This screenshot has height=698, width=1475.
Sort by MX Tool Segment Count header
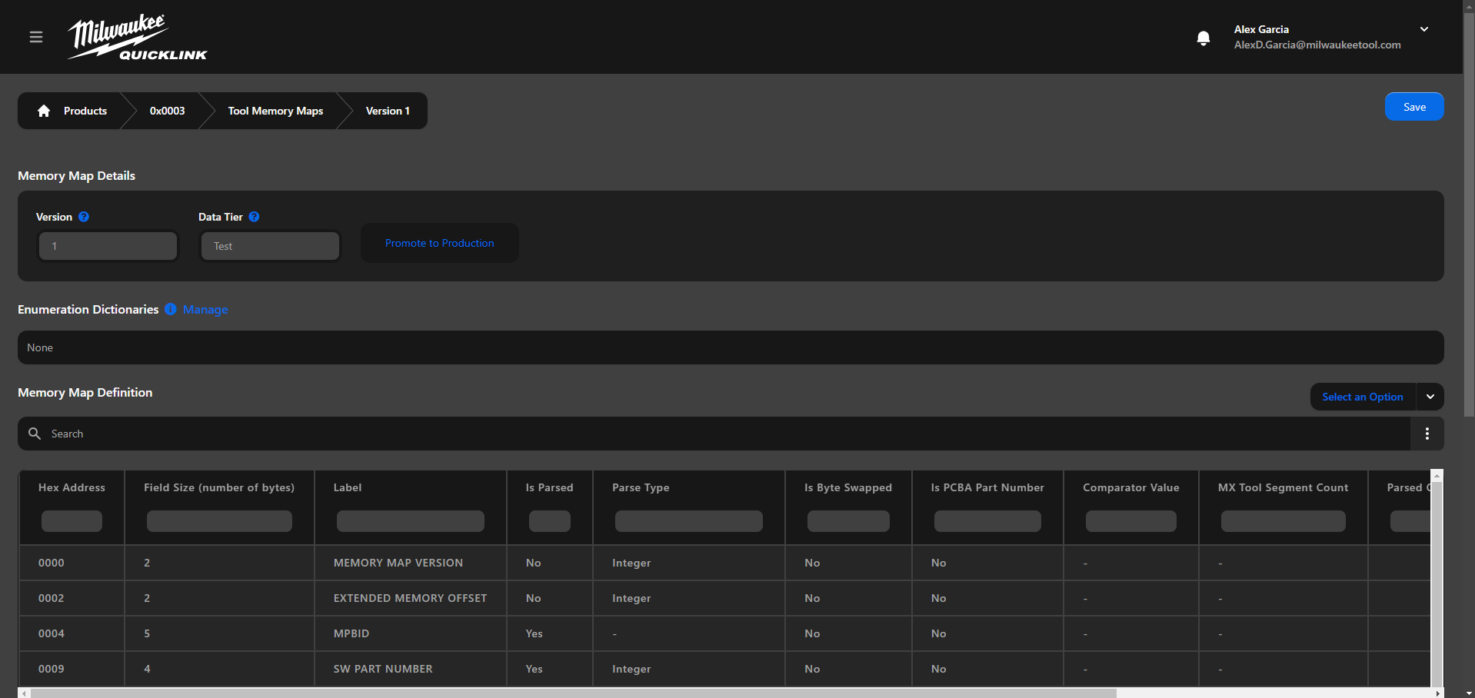(1283, 487)
